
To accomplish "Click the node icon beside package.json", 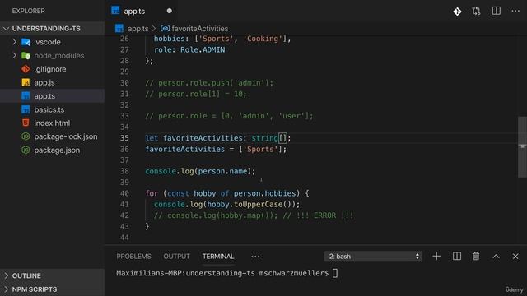I will tap(26, 150).
